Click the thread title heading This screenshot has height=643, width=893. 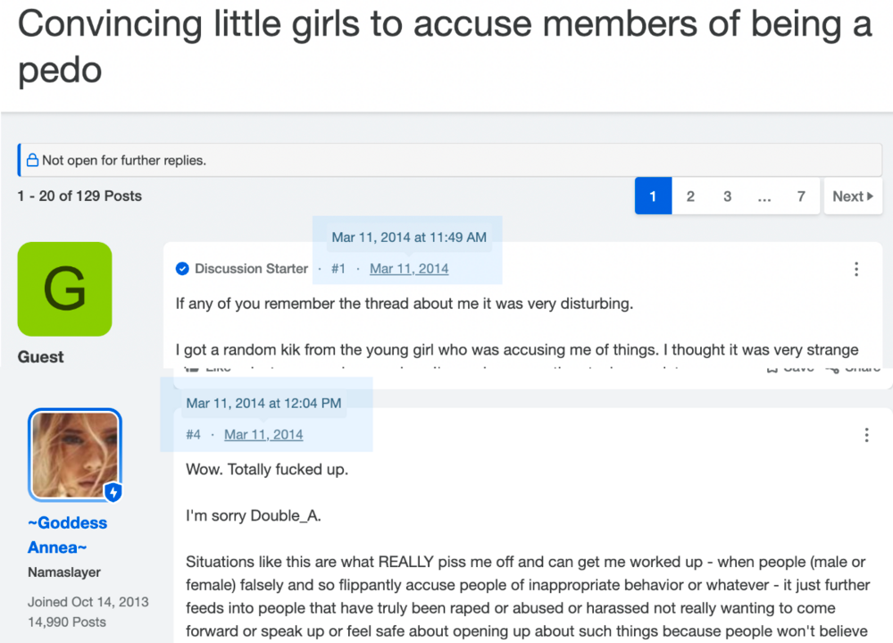(445, 46)
